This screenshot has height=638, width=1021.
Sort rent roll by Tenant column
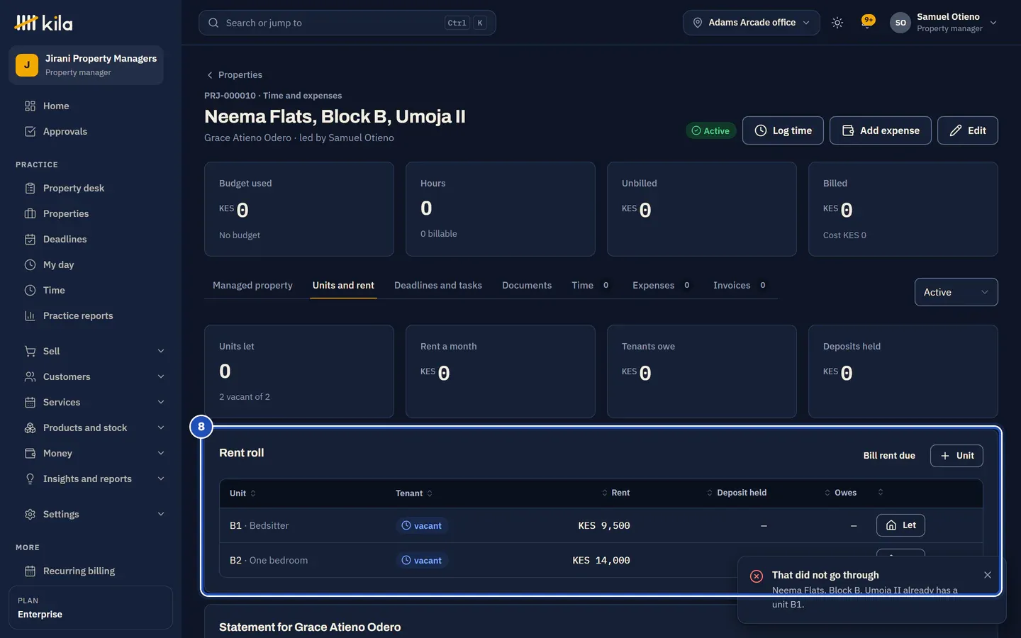click(x=414, y=493)
